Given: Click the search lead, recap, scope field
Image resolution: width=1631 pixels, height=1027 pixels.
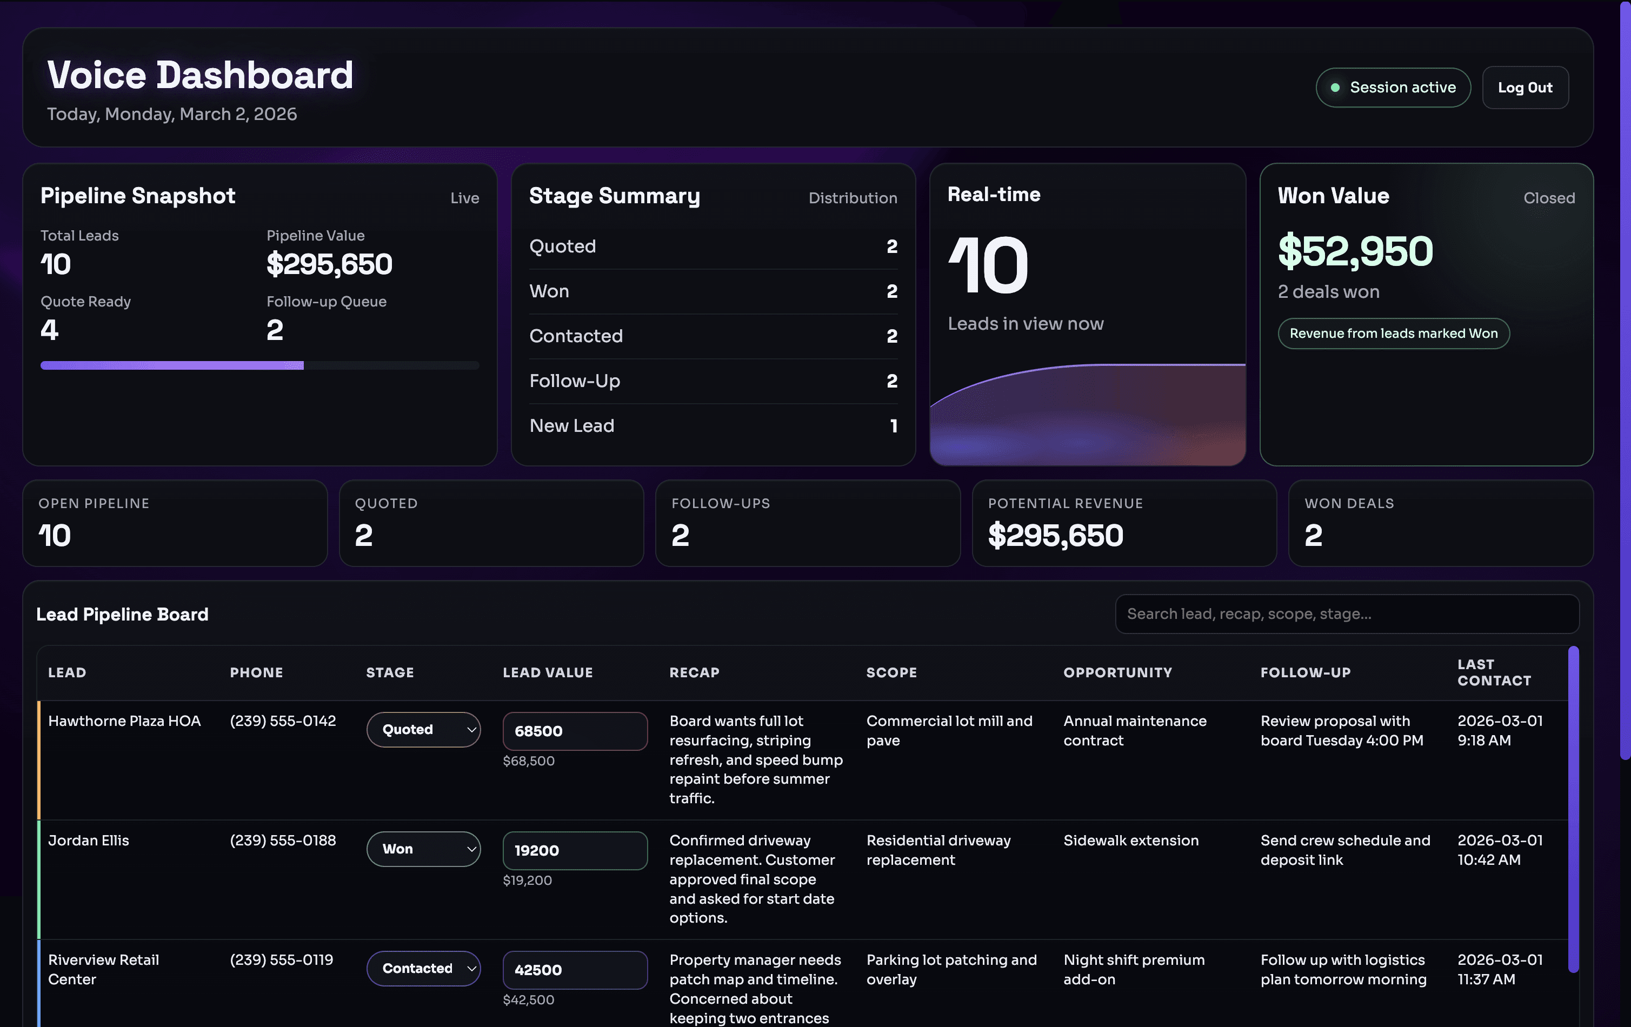Looking at the screenshot, I should coord(1347,613).
